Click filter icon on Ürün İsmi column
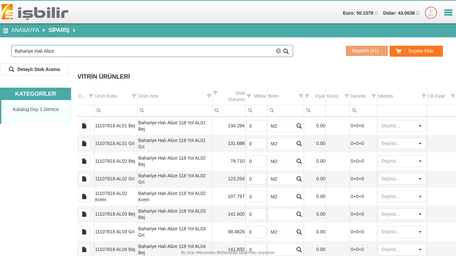Screen dimensions: 456x256 [x=209, y=96]
